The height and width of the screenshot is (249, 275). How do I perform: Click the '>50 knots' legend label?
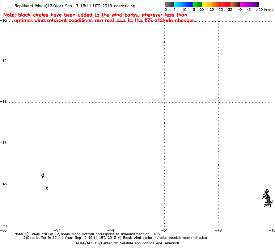point(265,10)
